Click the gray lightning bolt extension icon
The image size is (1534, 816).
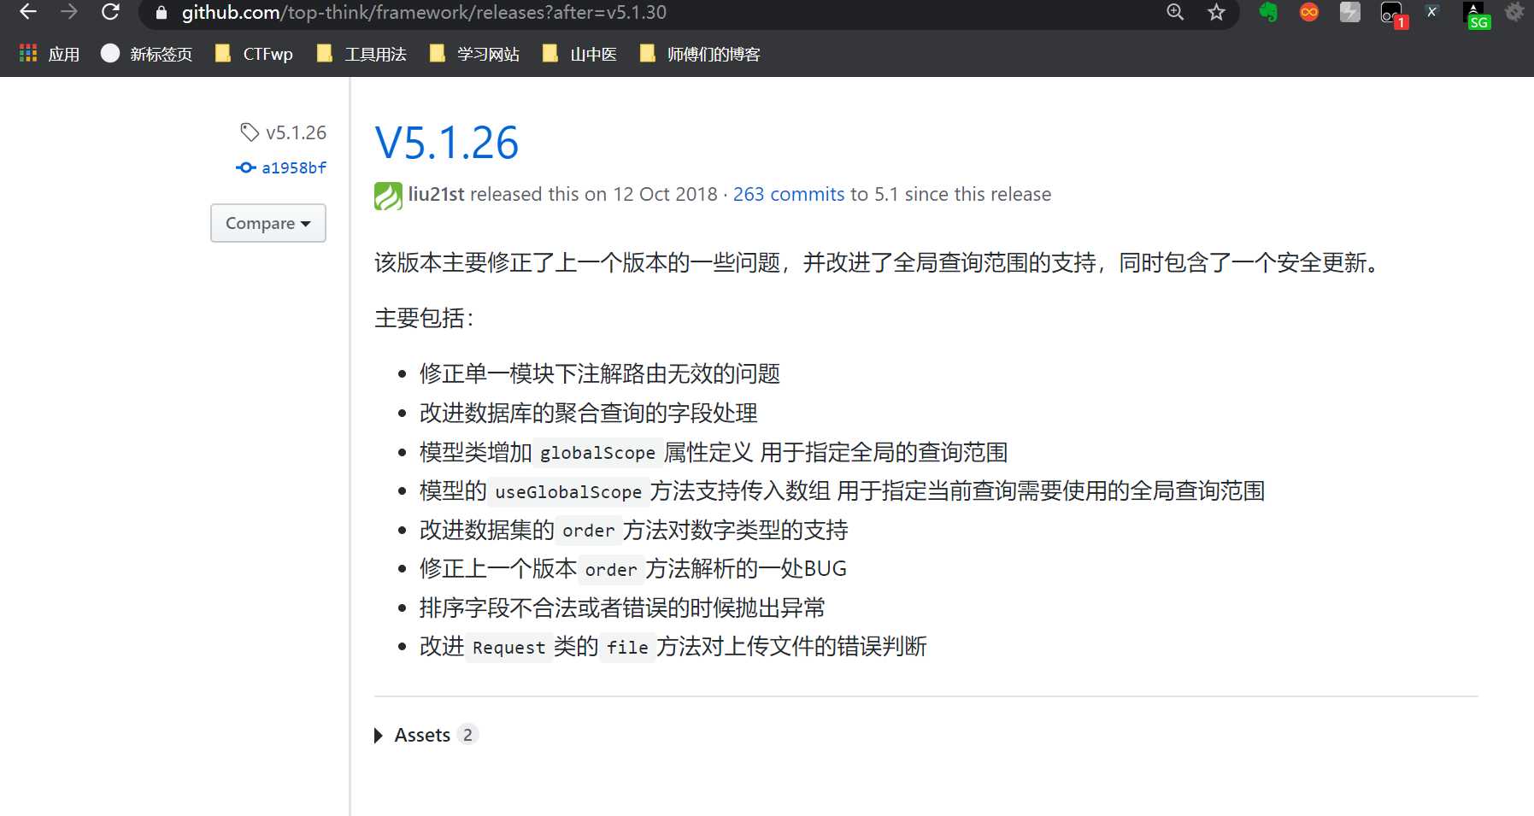click(x=1349, y=12)
